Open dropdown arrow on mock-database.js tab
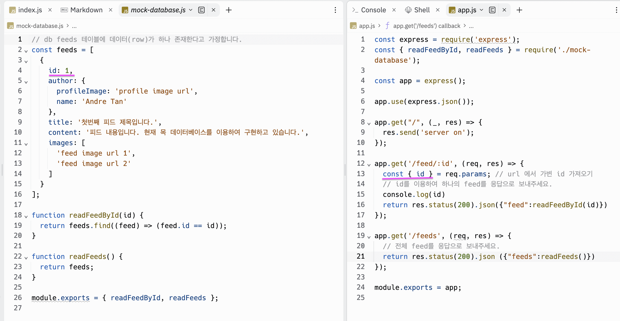This screenshot has width=620, height=321. 191,10
